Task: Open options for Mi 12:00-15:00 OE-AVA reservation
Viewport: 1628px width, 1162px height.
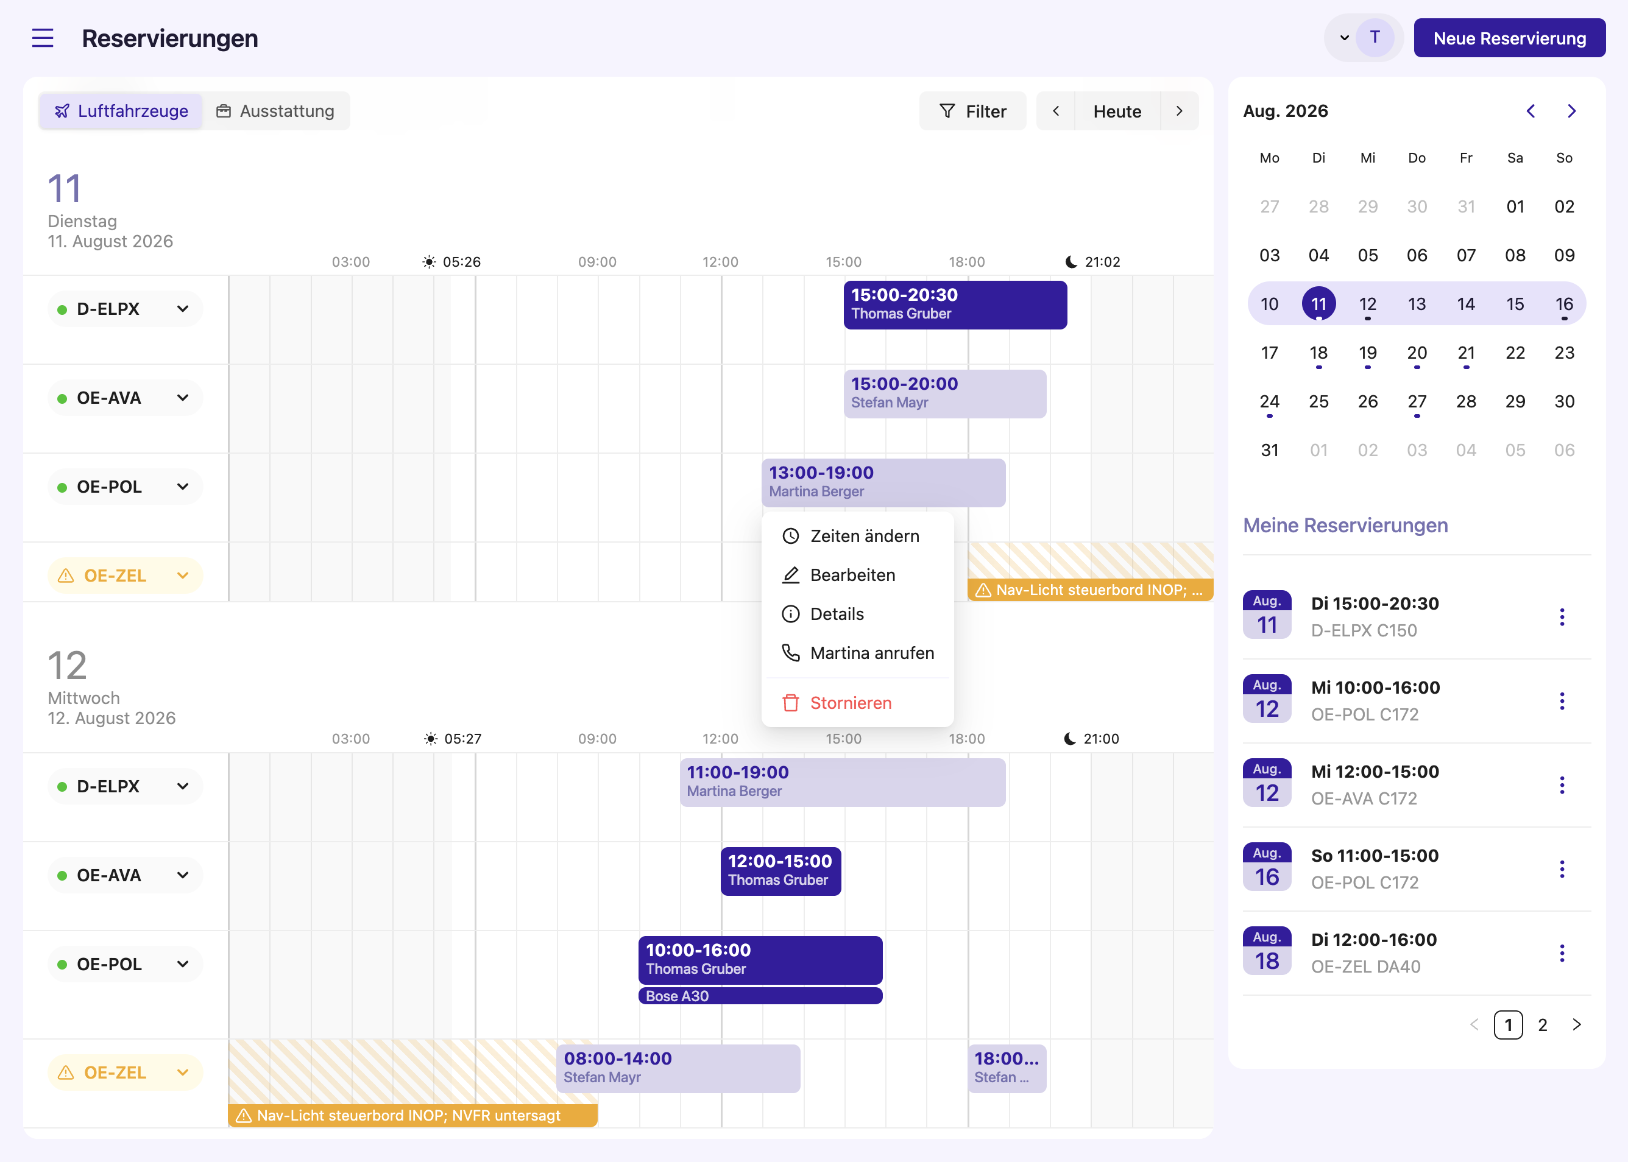Action: coord(1562,785)
